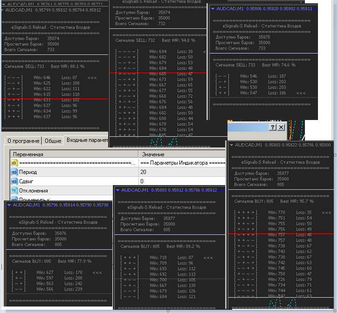This screenshot has width=338, height=313.
Task: Select the Входные параметры tab
Action: (87, 140)
